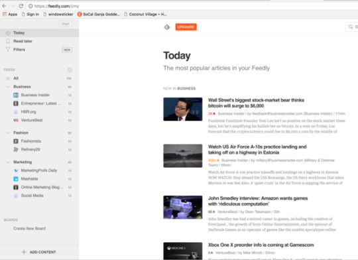
Task: Select All feeds
Action: [16, 78]
